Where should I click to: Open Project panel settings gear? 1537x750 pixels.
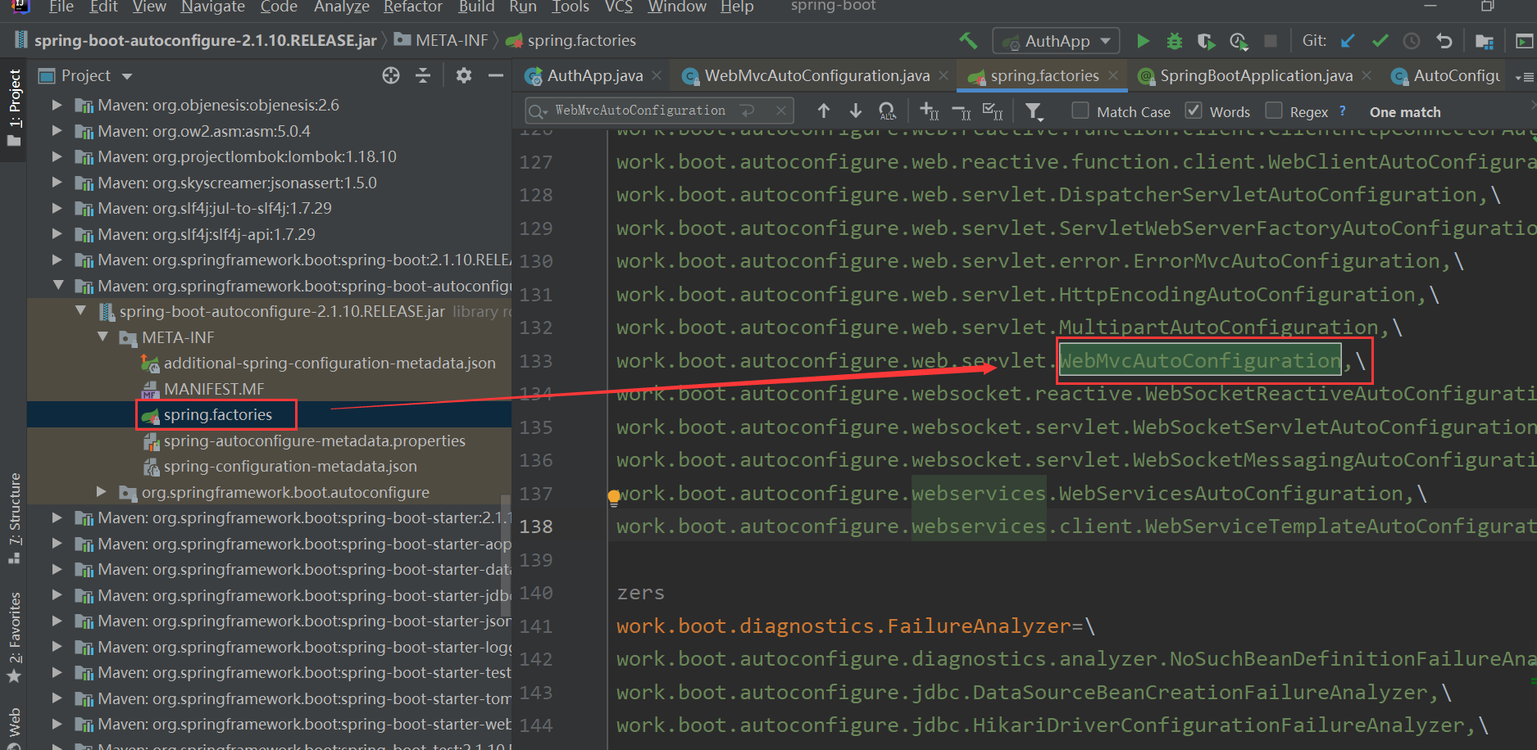[x=464, y=75]
